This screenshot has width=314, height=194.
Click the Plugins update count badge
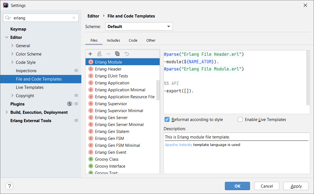click(x=69, y=104)
